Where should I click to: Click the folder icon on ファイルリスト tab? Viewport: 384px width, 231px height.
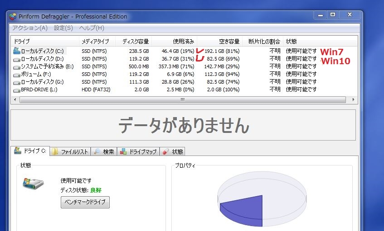coord(55,151)
